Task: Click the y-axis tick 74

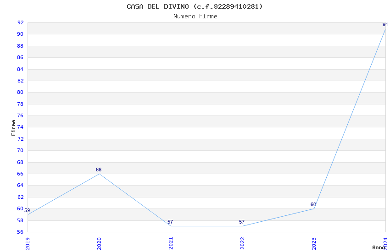Action: coord(20,127)
